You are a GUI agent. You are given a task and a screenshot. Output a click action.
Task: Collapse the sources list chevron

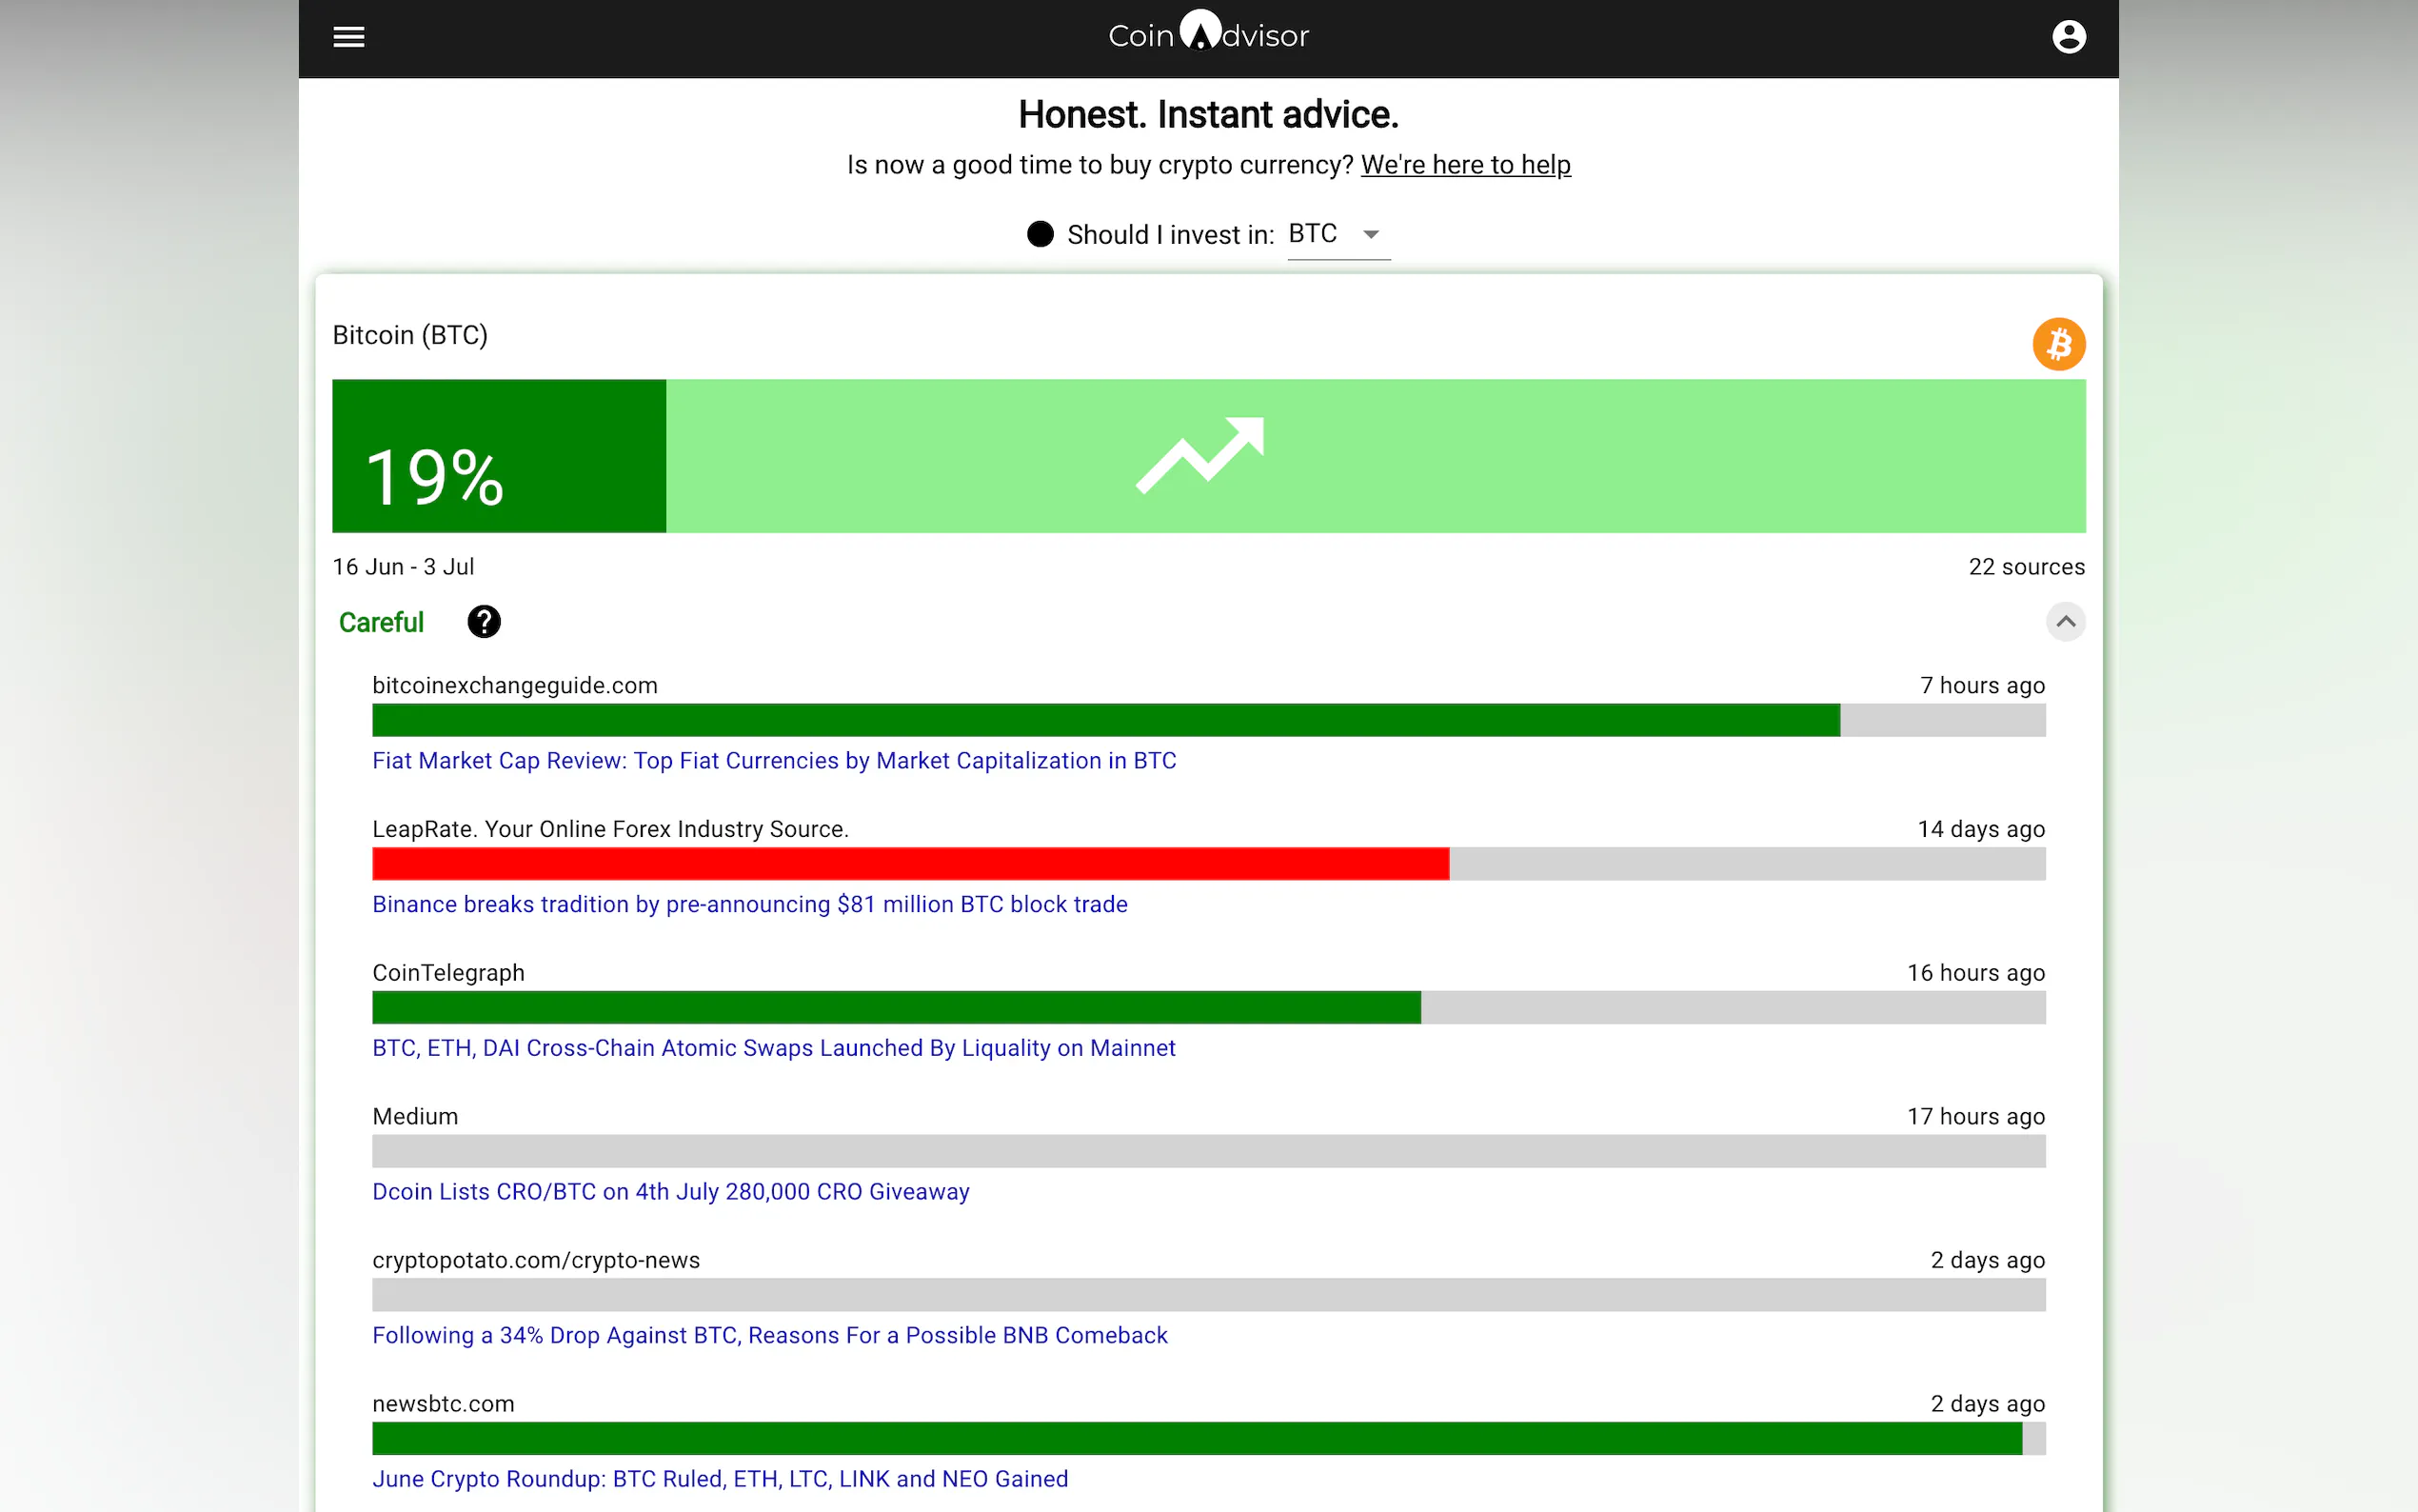tap(2065, 622)
